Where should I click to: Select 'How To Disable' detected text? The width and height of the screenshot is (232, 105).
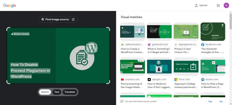pyautogui.click(x=24, y=65)
